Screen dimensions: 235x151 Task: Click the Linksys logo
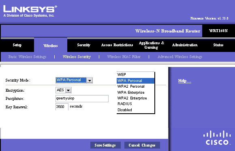pos(30,11)
